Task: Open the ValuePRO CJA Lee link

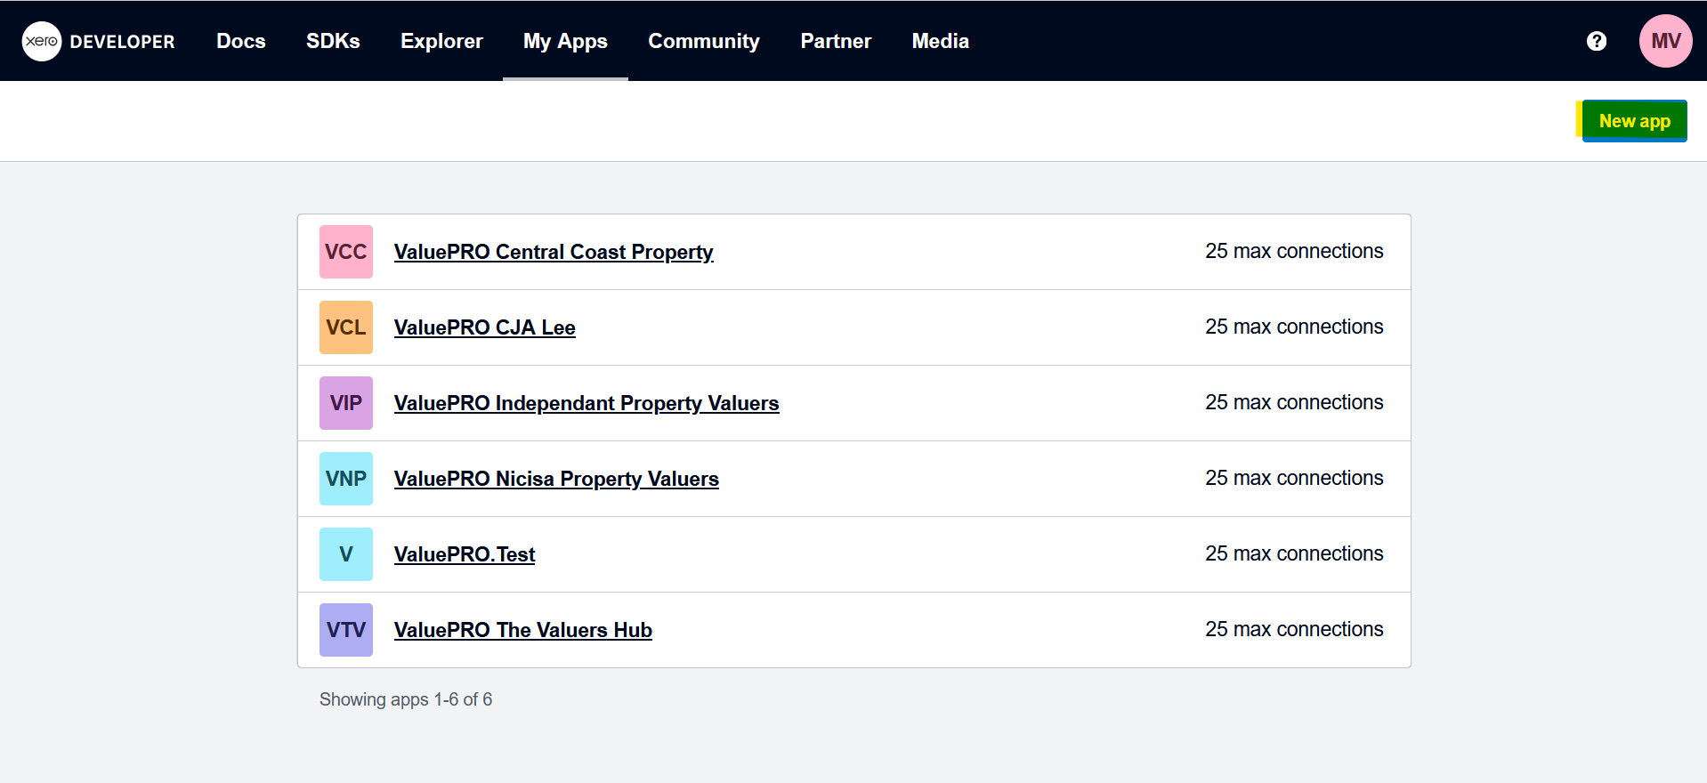Action: click(484, 327)
